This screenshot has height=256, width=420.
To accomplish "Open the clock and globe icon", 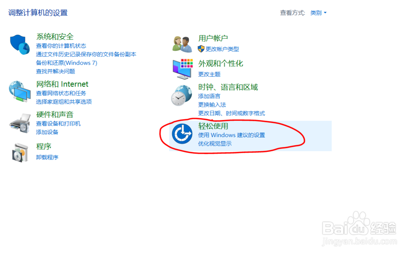I will pos(181,95).
